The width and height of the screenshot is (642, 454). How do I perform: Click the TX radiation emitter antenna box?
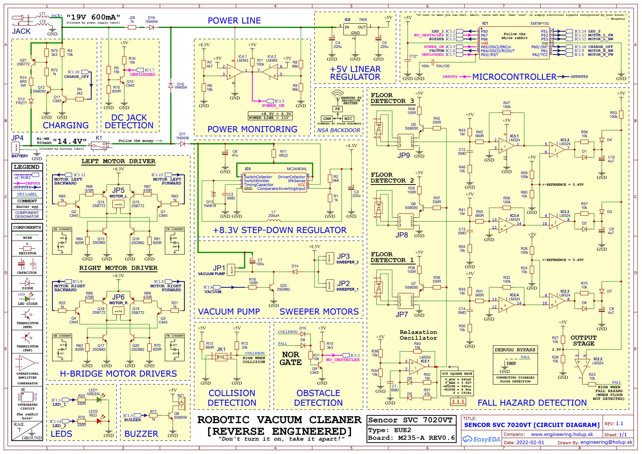click(337, 109)
